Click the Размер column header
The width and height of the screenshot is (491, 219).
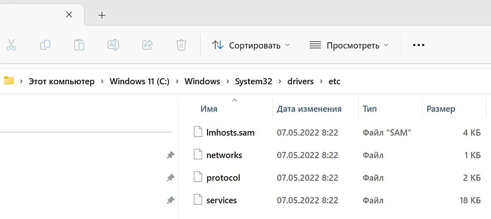tap(441, 109)
